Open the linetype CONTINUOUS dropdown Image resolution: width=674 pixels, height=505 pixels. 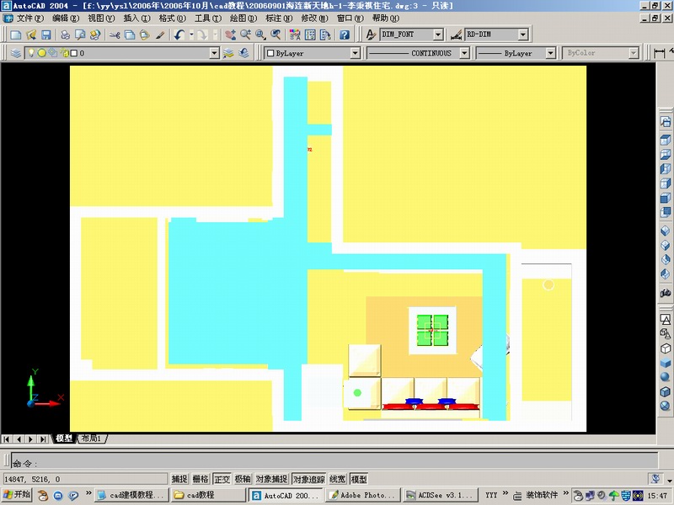tap(463, 53)
